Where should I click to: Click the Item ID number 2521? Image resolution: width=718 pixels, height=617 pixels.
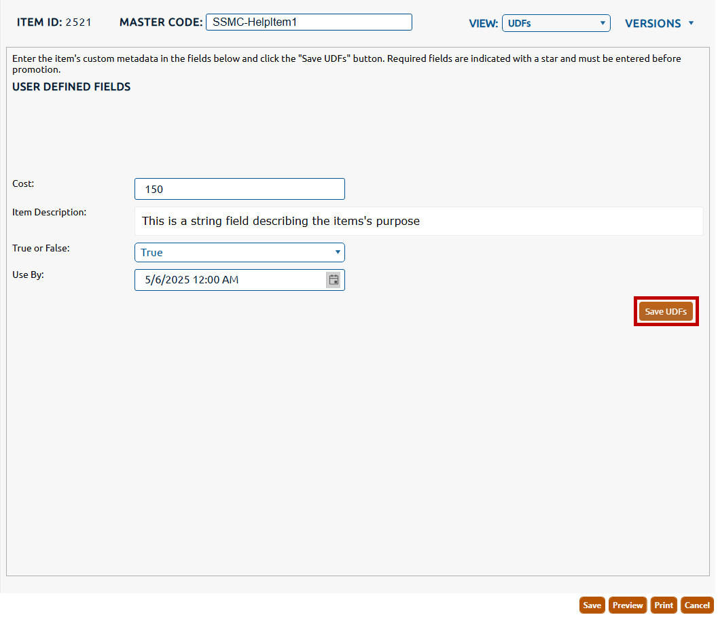tap(78, 22)
